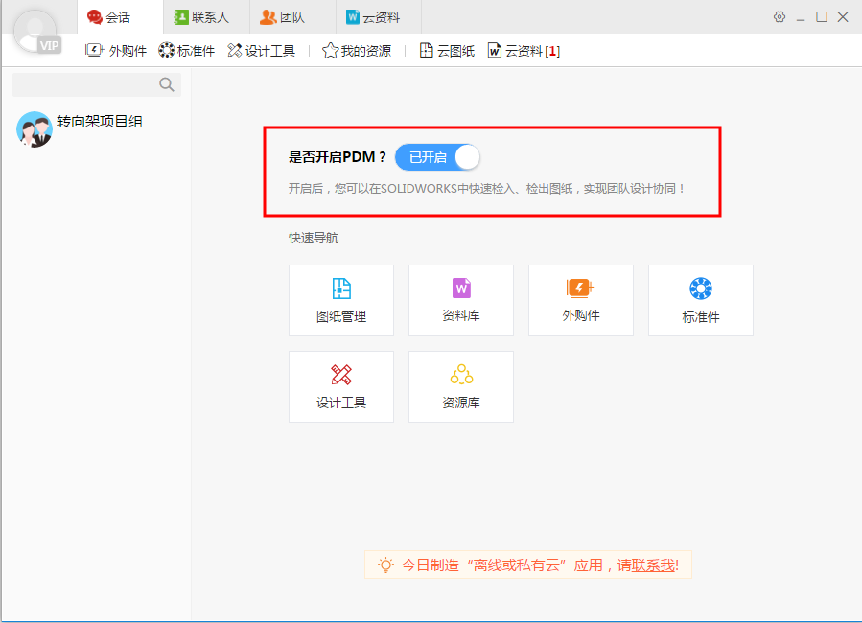The width and height of the screenshot is (862, 623).
Task: Open 外购件 from the quick navigation grid
Action: pos(580,300)
